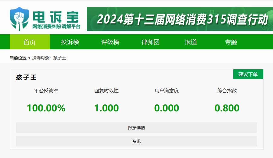Click 投诉对象: 孩子王 breadcrumb text
The height and width of the screenshot is (158, 273).
point(49,58)
